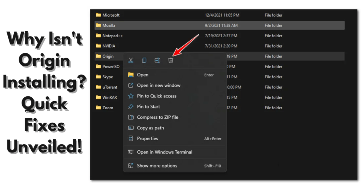The image size is (361, 189).
Task: Select Open in new window
Action: pos(175,85)
